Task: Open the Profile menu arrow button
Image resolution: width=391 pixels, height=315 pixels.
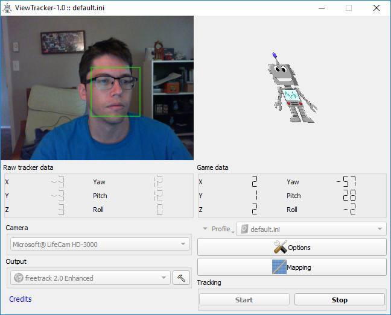Action: click(x=219, y=229)
